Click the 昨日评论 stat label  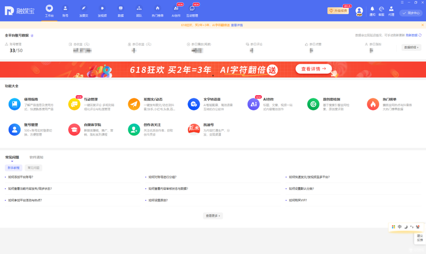[256, 44]
